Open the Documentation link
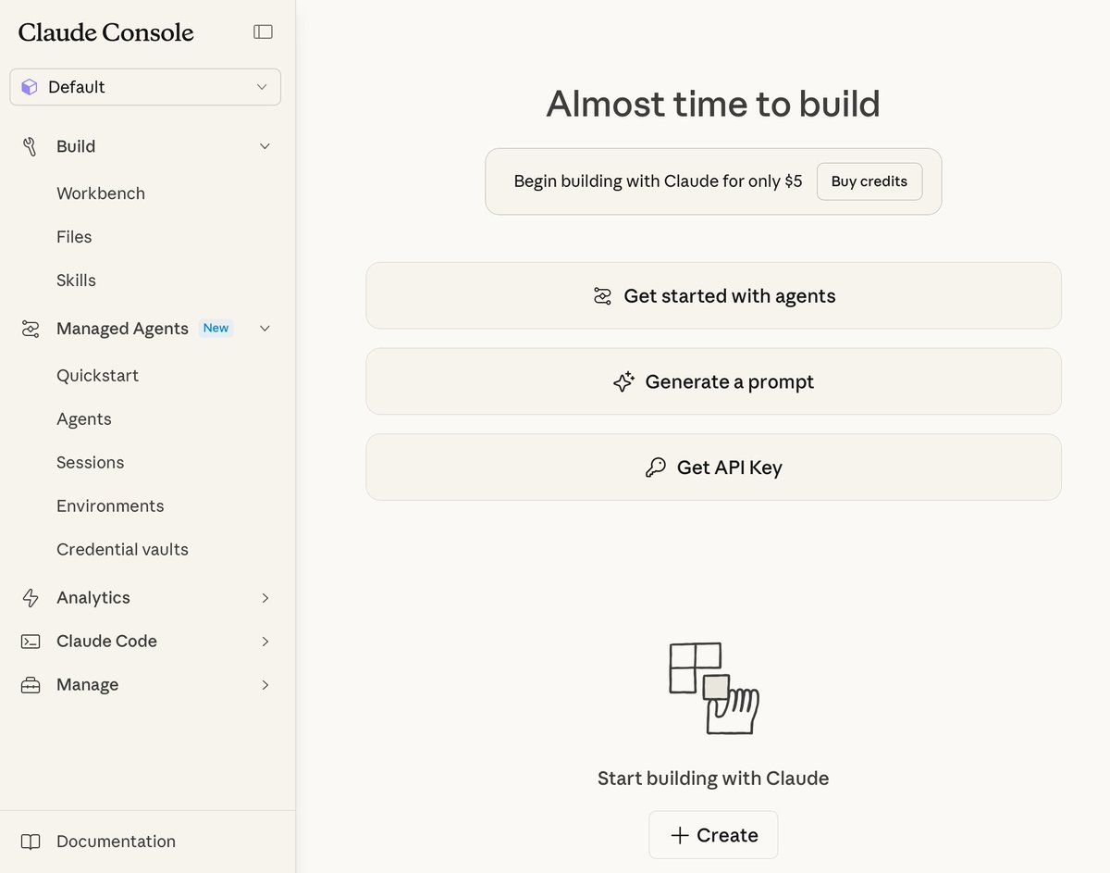The height and width of the screenshot is (873, 1110). click(116, 842)
